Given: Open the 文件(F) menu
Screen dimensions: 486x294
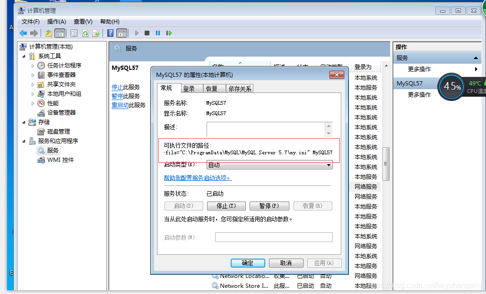Looking at the screenshot, I should [x=30, y=22].
